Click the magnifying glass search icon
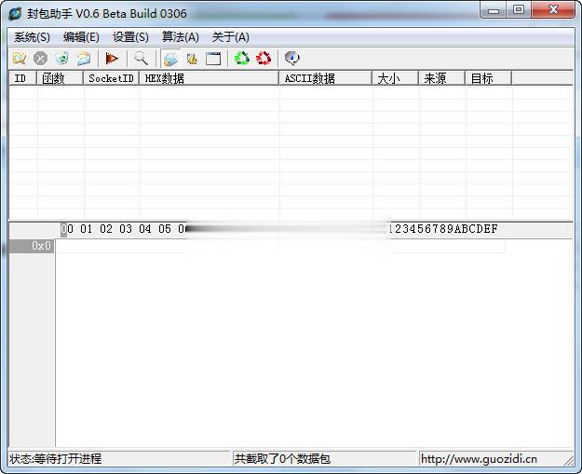The height and width of the screenshot is (474, 582). 141,59
